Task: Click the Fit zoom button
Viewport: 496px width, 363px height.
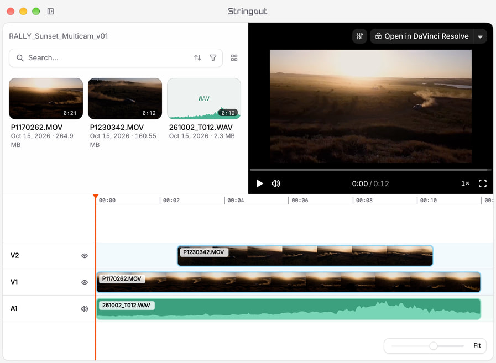Action: (477, 345)
